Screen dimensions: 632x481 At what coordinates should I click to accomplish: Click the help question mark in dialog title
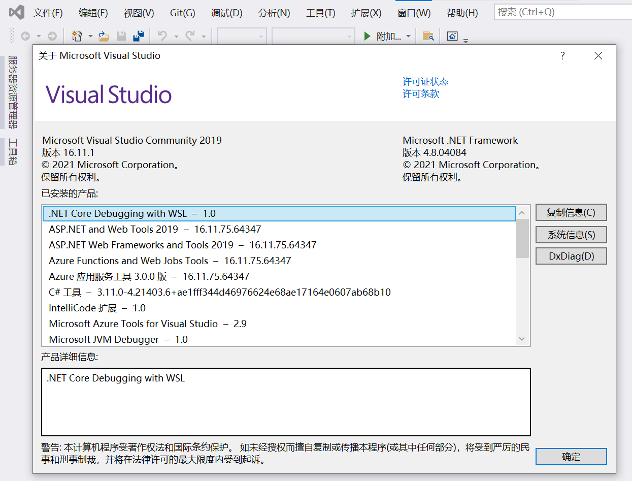click(x=562, y=56)
